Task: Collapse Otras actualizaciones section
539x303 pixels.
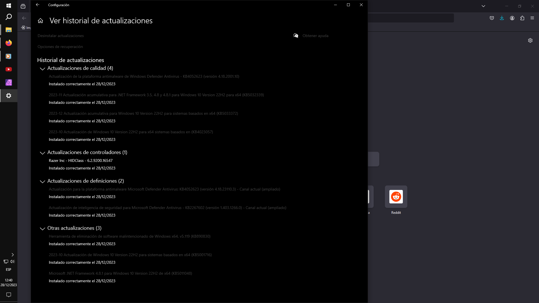Action: click(x=42, y=229)
